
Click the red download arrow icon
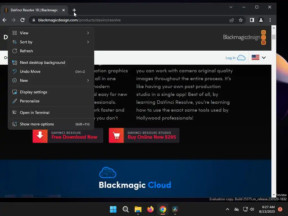point(40,135)
